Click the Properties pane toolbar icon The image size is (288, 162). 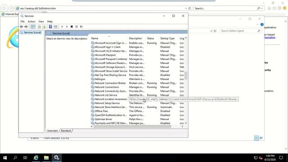coord(55,27)
